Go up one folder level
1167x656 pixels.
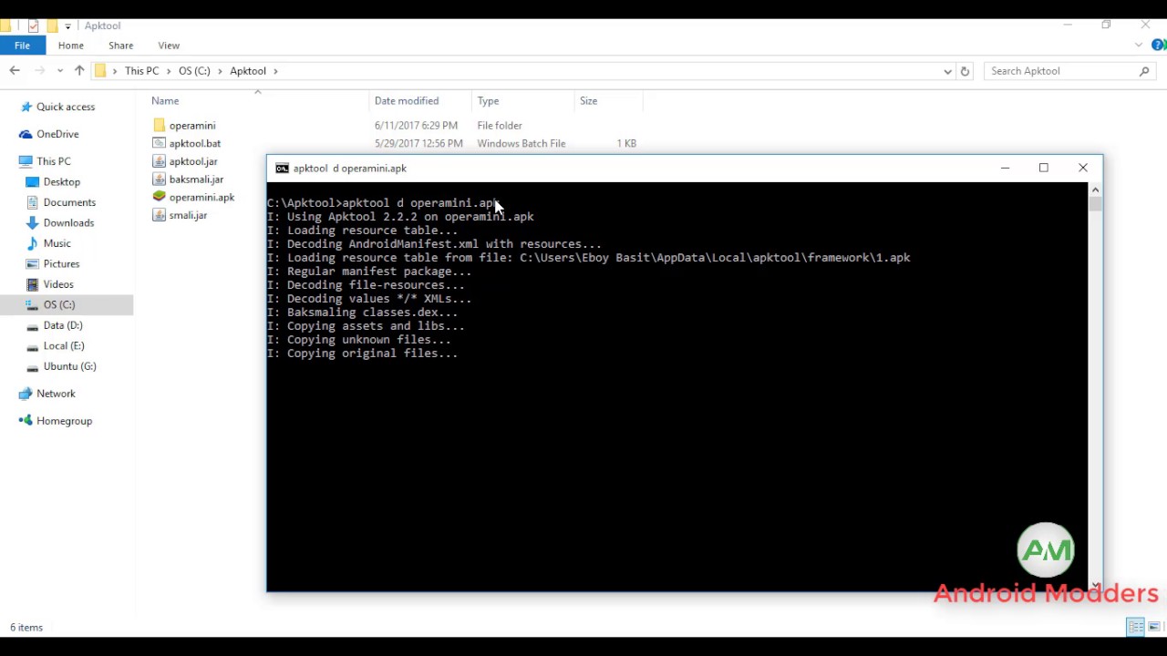pyautogui.click(x=79, y=70)
